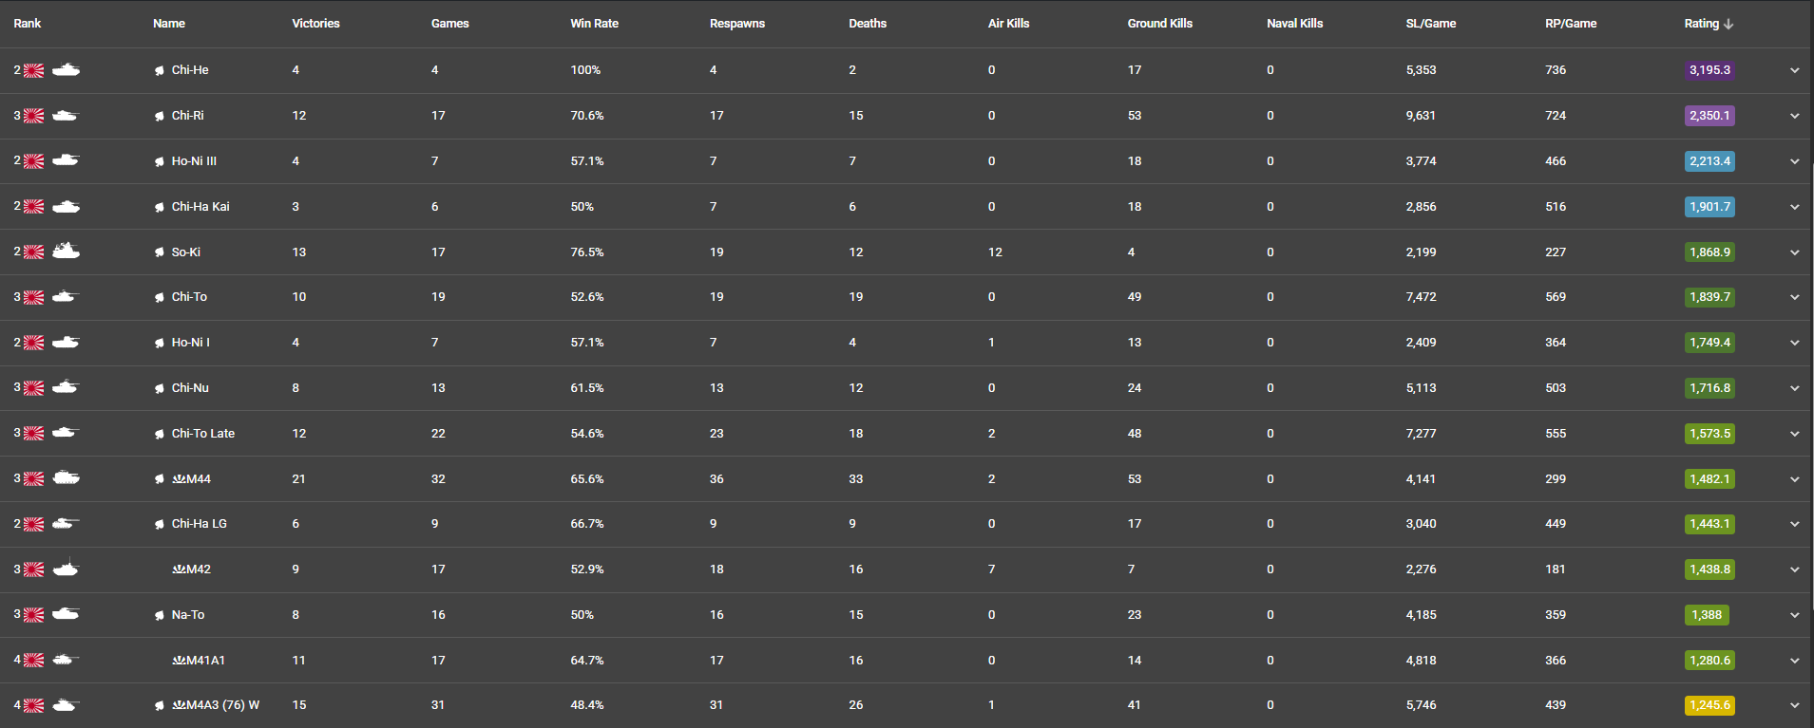The width and height of the screenshot is (1814, 728).
Task: Click the vehicle icon for the M44
Action: (66, 477)
